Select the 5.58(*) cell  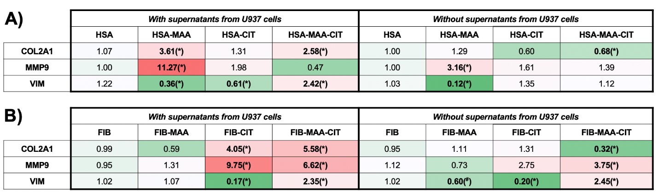[x=314, y=147]
